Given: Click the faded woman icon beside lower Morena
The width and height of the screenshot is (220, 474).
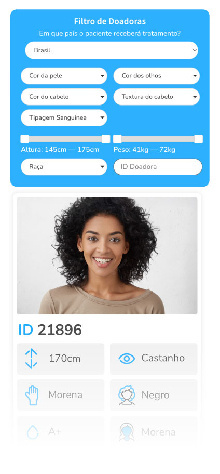Looking at the screenshot, I should point(127,432).
